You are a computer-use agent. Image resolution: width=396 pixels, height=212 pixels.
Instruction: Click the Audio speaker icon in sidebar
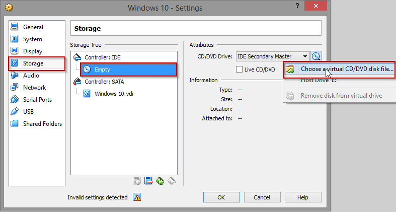tap(15, 75)
